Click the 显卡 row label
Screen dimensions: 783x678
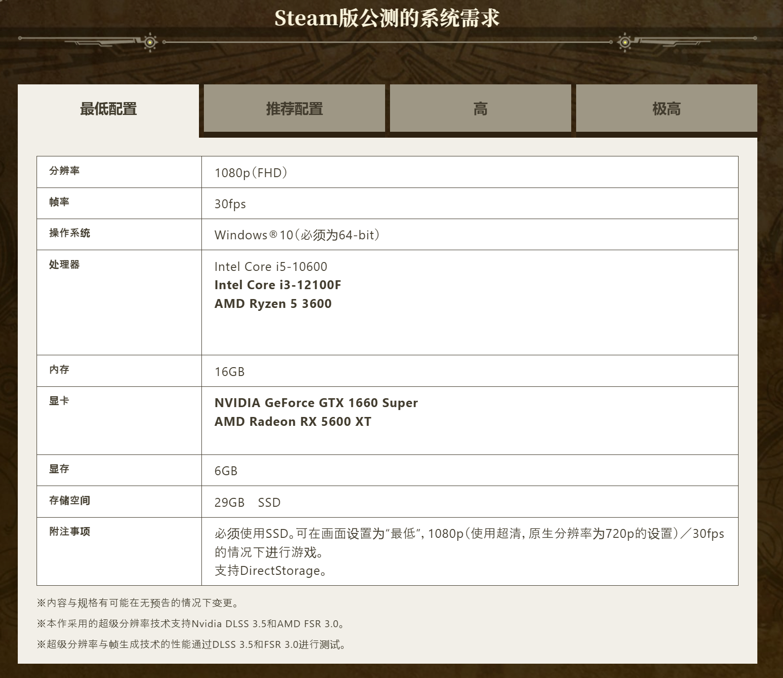[59, 401]
